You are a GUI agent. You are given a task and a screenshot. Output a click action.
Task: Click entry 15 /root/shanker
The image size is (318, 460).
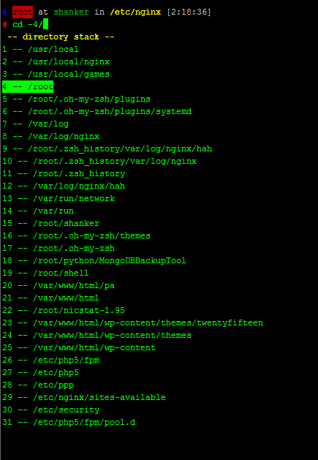click(x=51, y=223)
